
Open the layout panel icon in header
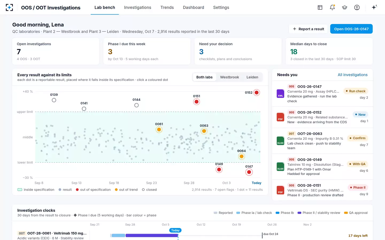point(320,7)
